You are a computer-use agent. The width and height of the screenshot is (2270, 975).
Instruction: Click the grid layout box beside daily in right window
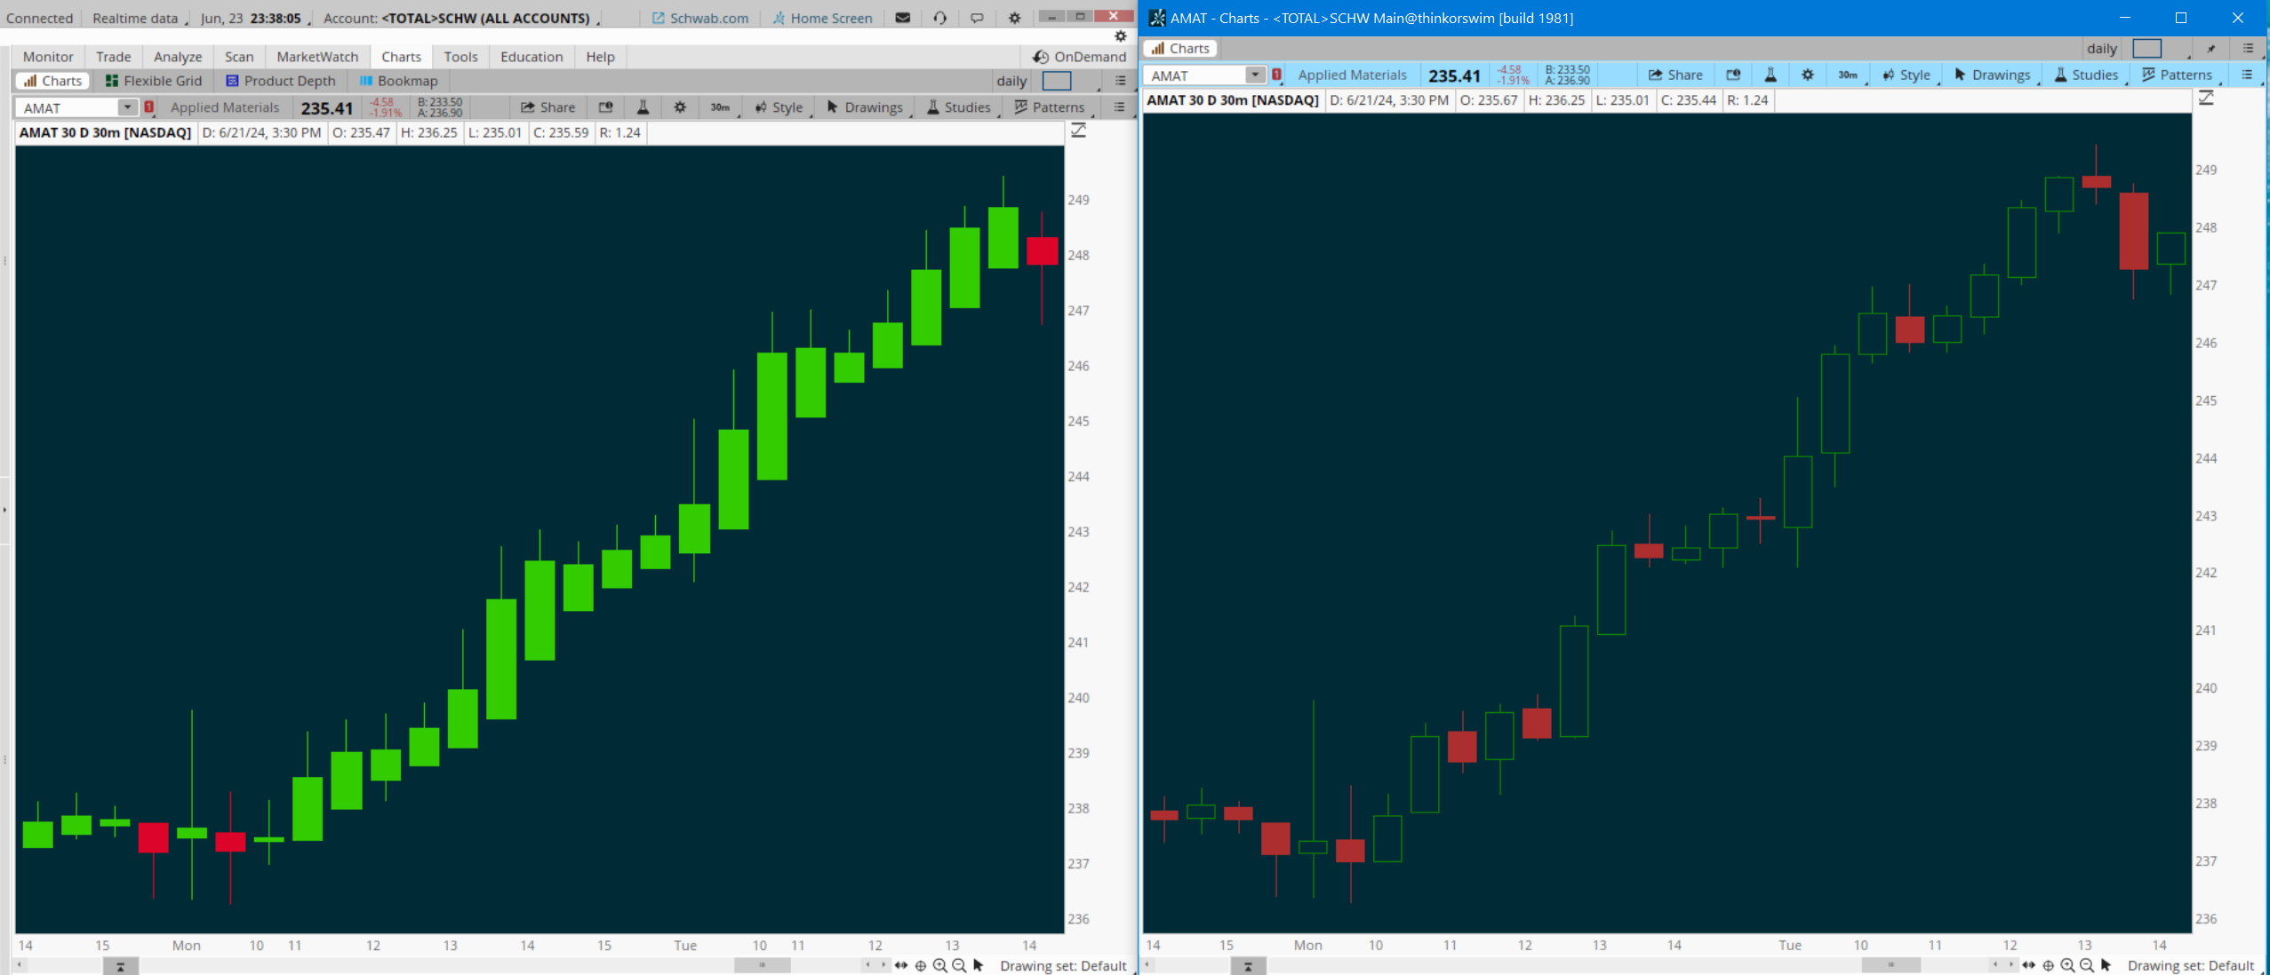tap(2147, 49)
